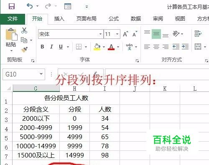Select the Format Painter brush

point(24,50)
